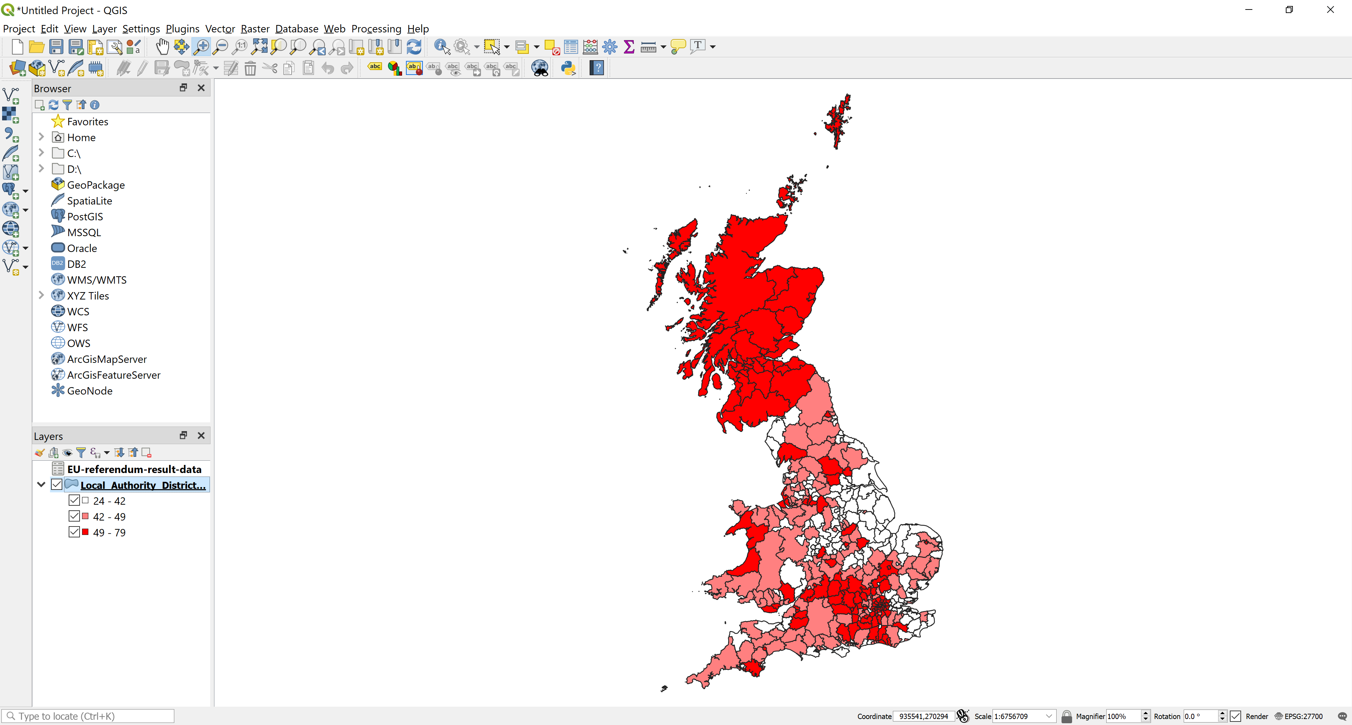The image size is (1352, 725).
Task: Open the Vector menu
Action: click(220, 29)
